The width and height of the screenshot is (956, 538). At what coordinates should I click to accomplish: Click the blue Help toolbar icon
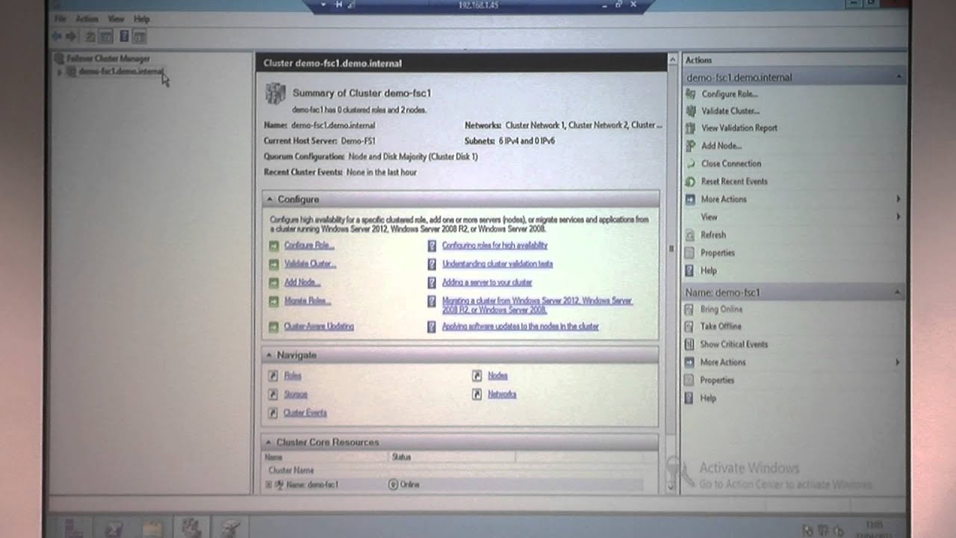[124, 36]
